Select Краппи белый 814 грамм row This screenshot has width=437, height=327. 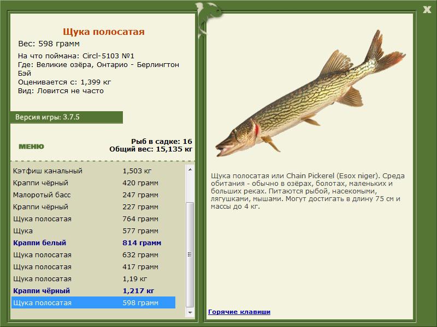[x=93, y=243]
